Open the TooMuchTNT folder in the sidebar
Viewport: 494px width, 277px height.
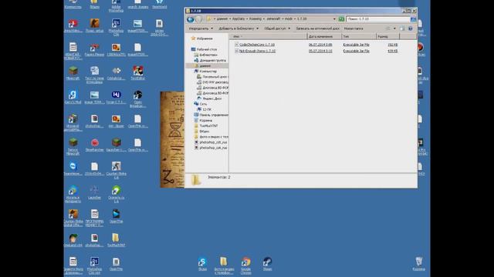tap(206, 126)
